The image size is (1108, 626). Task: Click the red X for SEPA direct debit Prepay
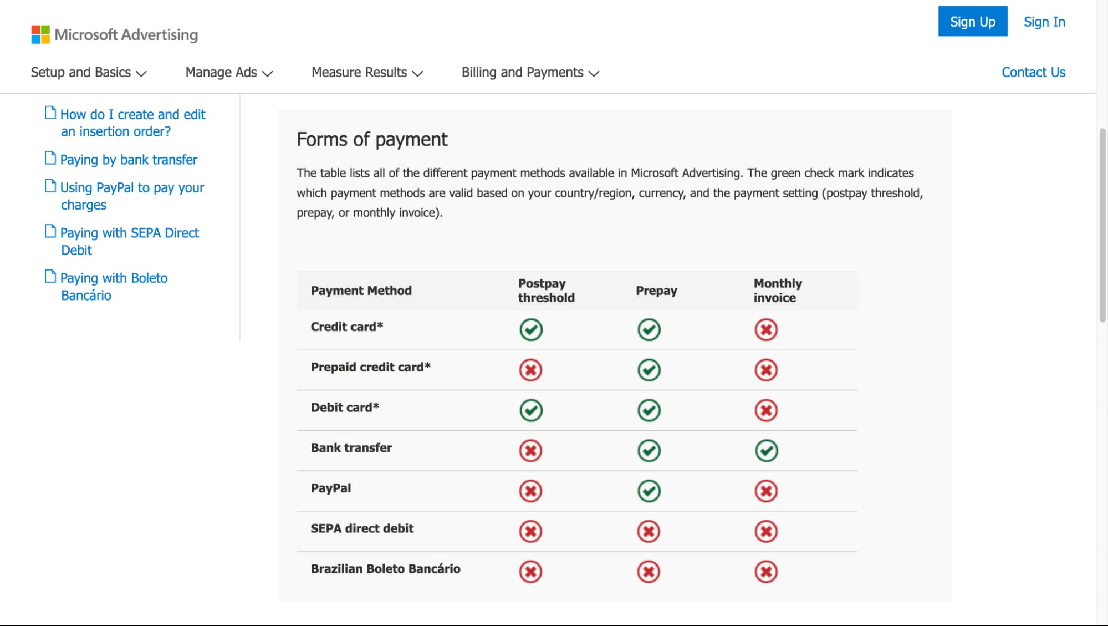tap(649, 532)
